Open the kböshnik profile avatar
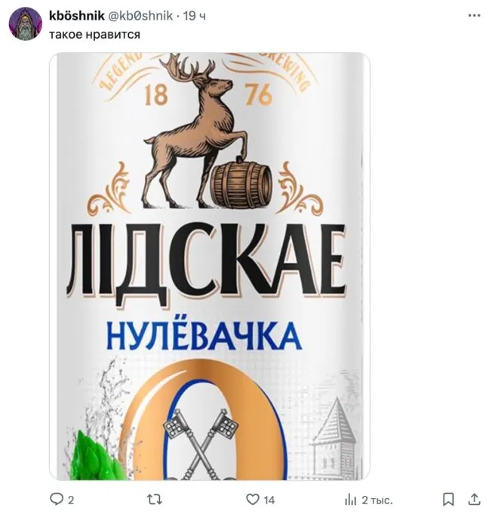Image resolution: width=495 pixels, height=514 pixels. click(x=25, y=24)
